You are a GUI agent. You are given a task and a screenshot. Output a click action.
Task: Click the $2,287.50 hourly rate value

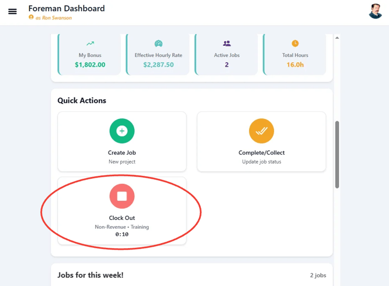pyautogui.click(x=159, y=65)
